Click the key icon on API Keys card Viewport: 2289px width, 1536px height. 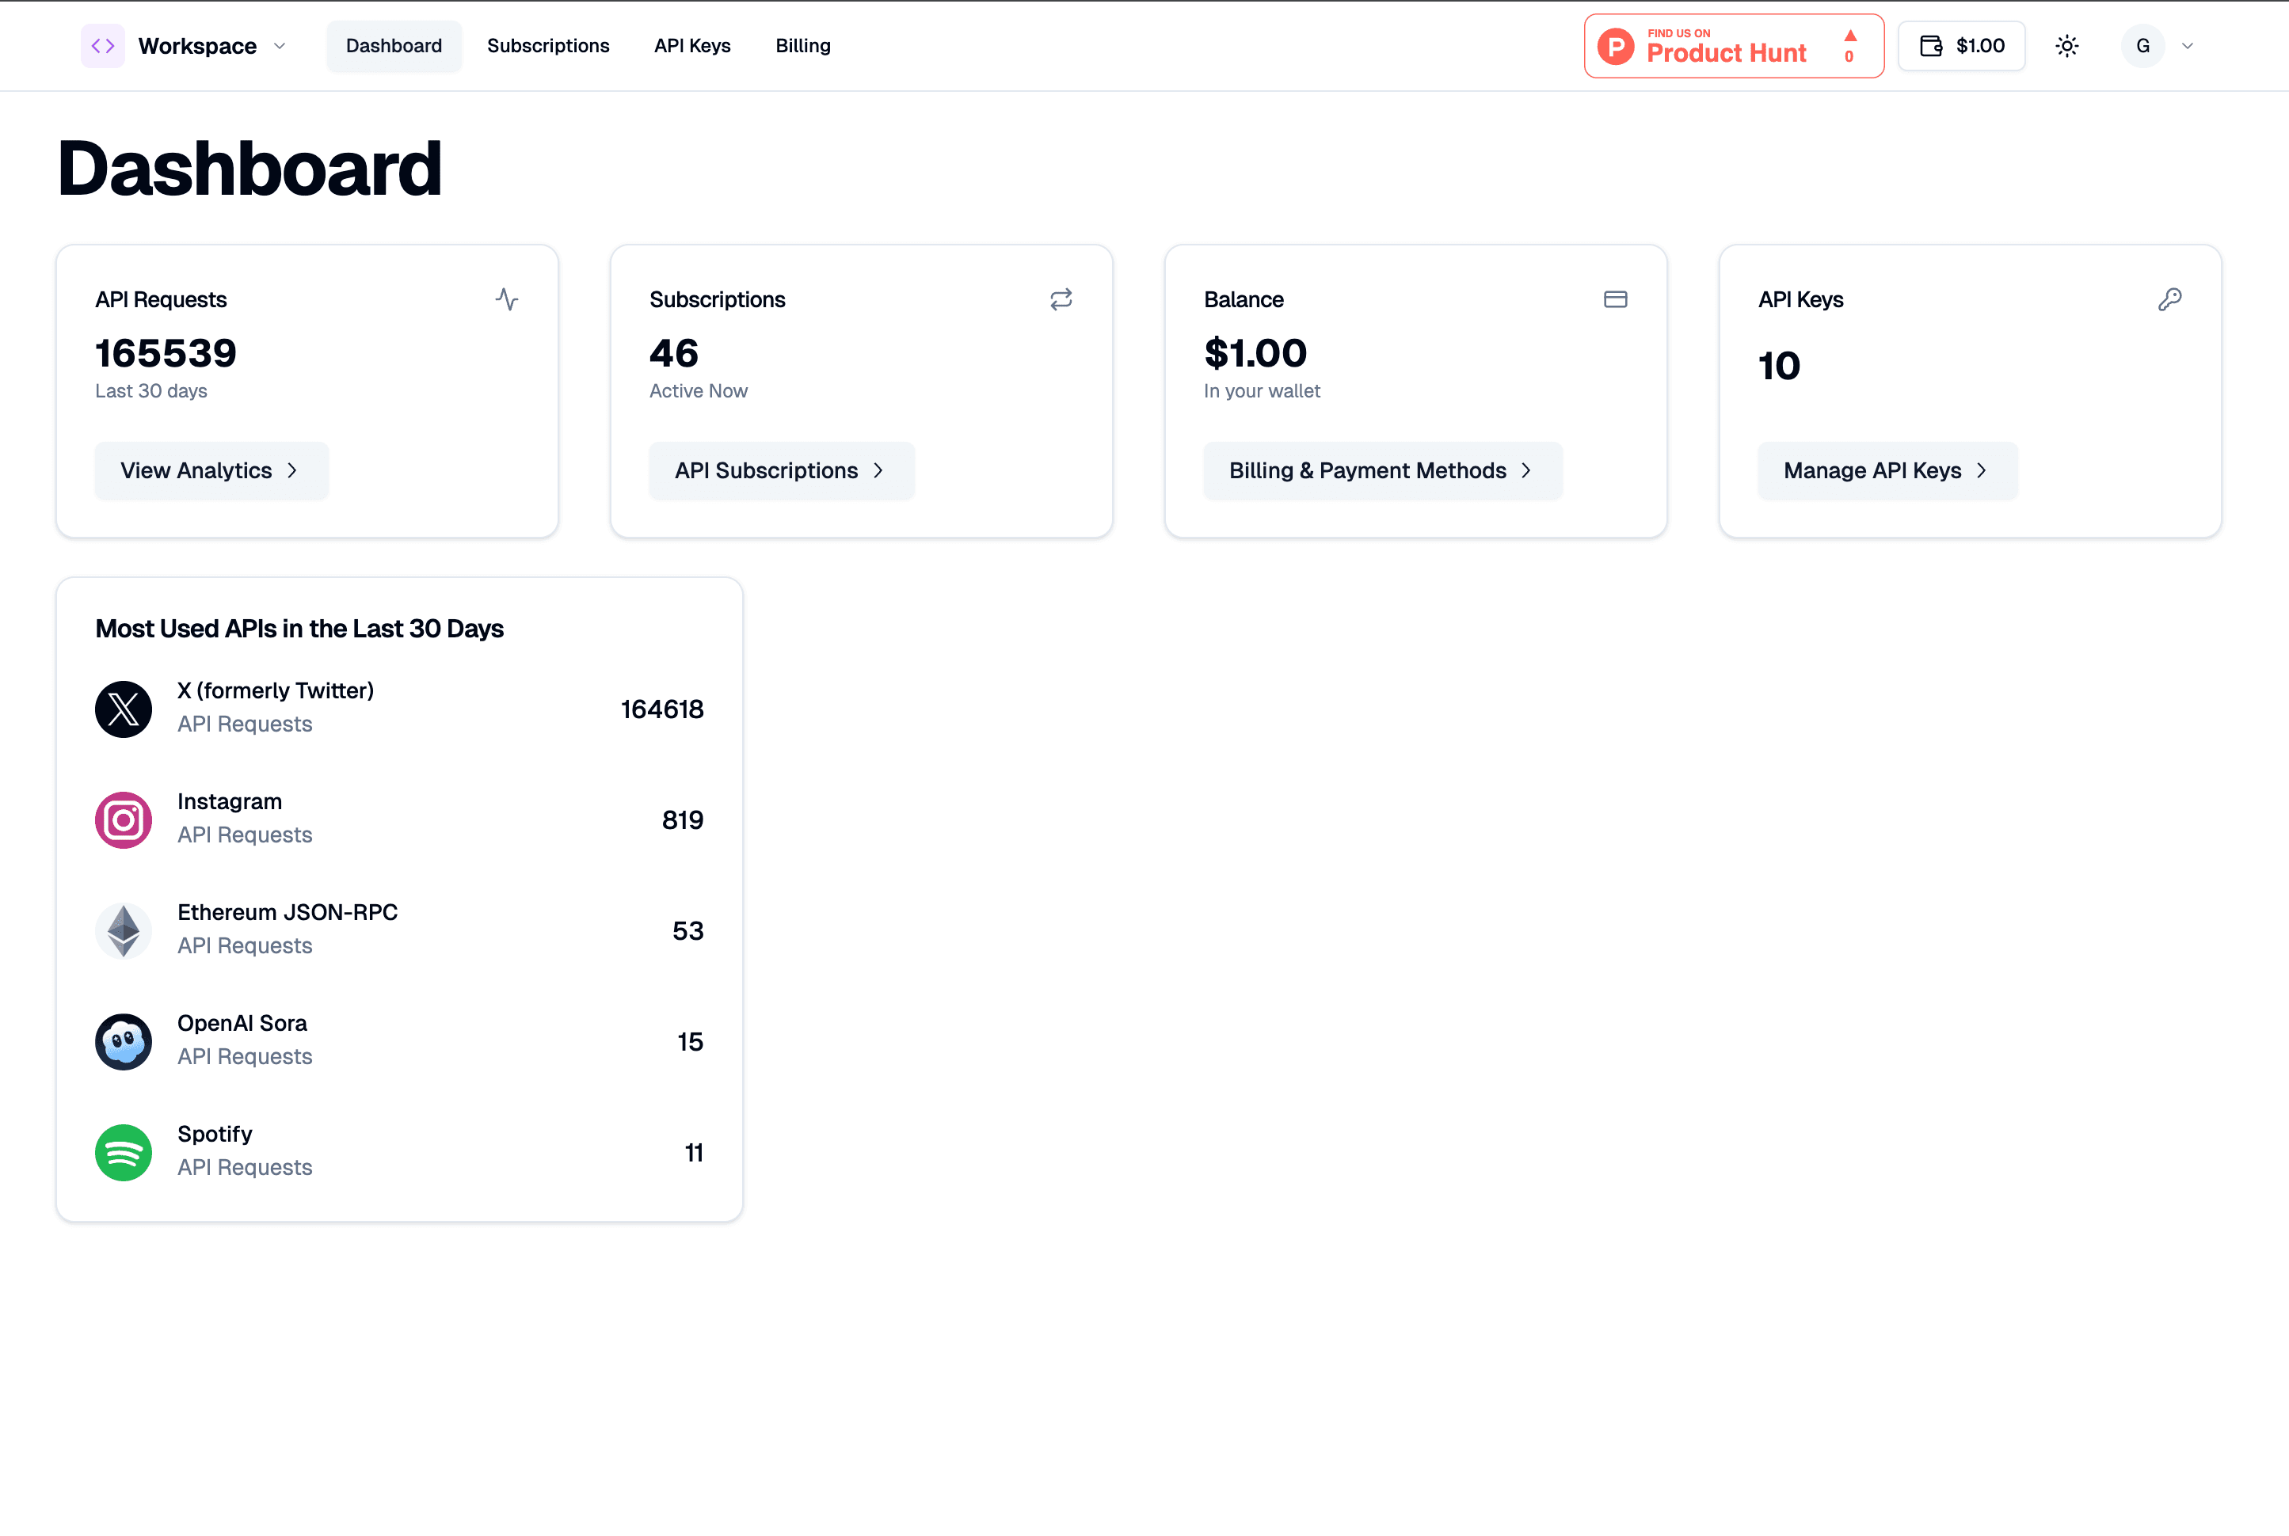tap(2169, 300)
